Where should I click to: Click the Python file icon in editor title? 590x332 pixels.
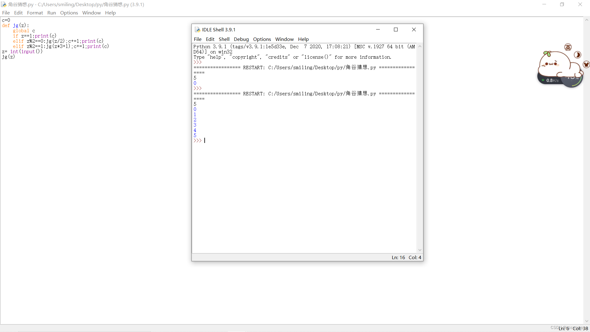4,4
